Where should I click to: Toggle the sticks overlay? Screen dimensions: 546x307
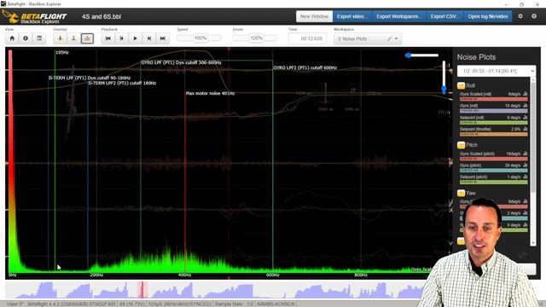73,38
